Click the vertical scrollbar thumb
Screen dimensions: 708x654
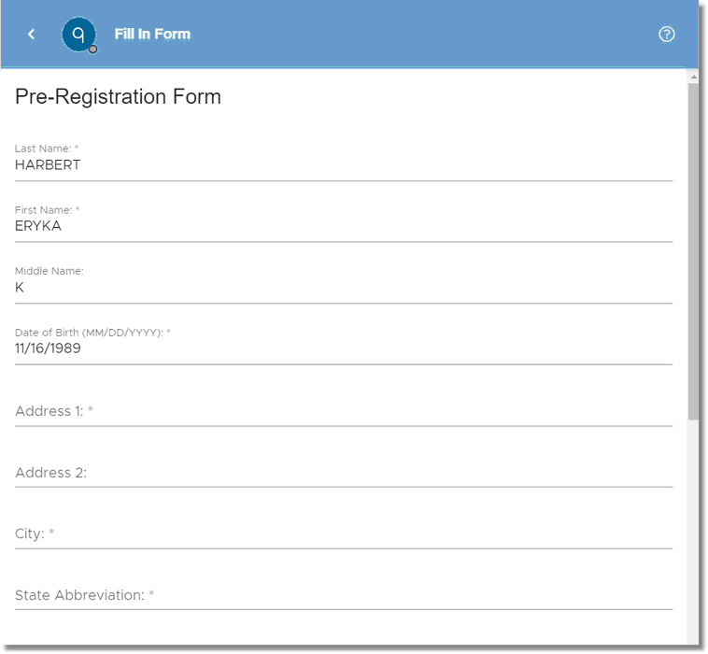click(693, 251)
